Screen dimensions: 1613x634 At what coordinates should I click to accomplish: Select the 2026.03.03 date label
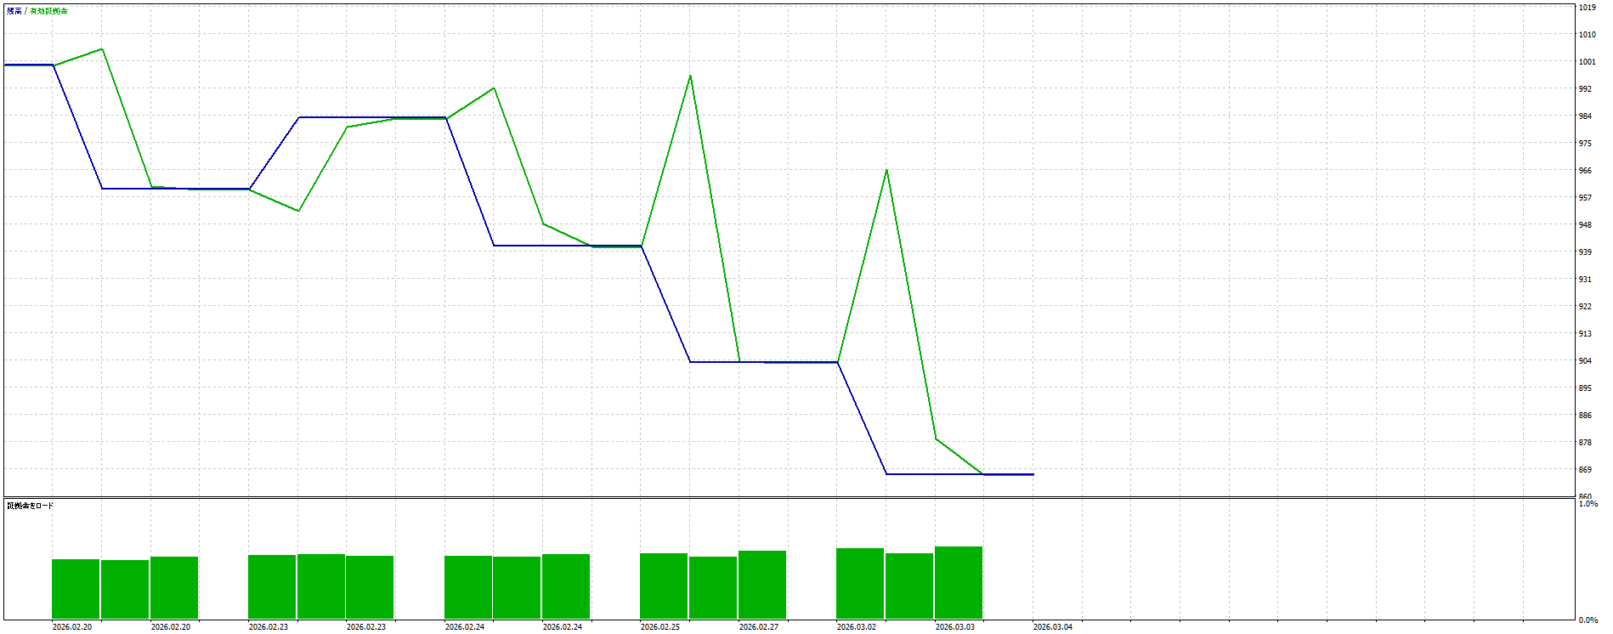(955, 627)
